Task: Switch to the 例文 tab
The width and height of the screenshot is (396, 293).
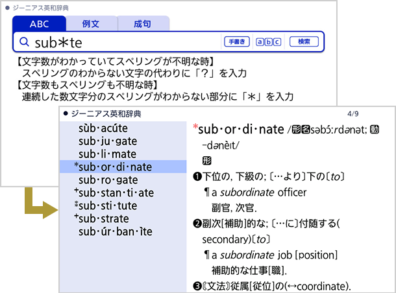Action: [x=92, y=24]
